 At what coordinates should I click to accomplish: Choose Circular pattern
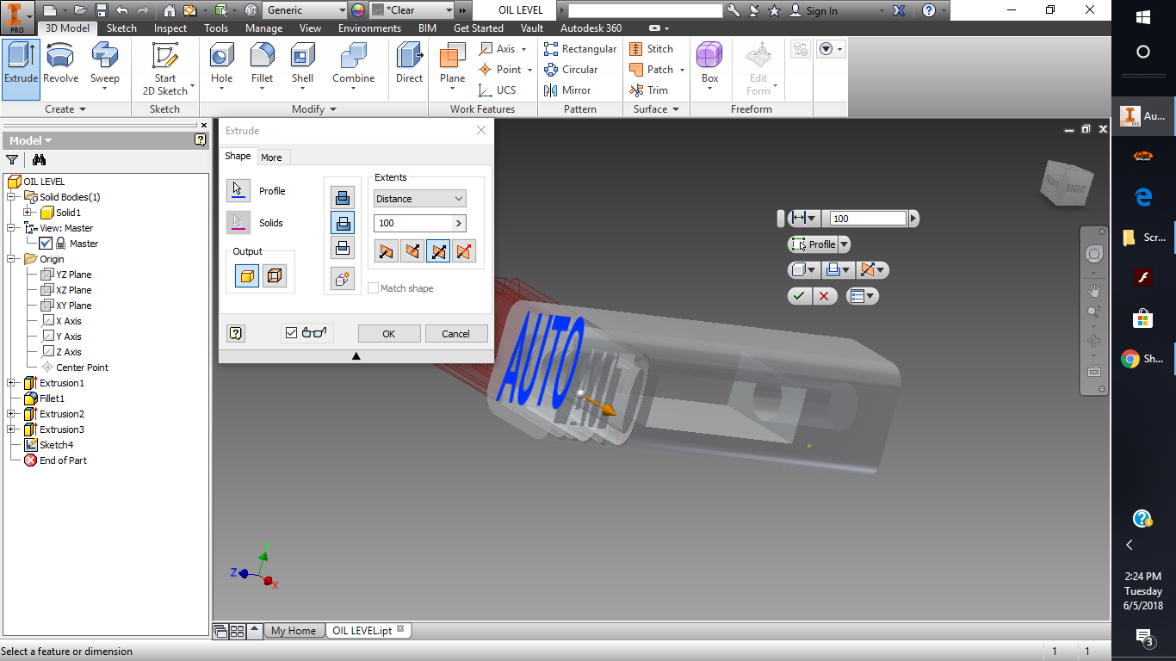571,70
